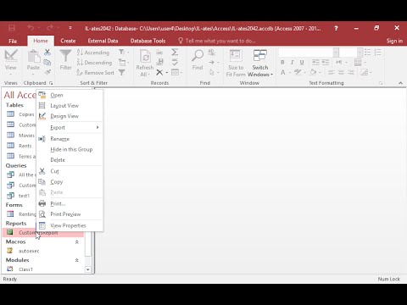Open the File tab
This screenshot has width=407, height=305.
tap(13, 41)
